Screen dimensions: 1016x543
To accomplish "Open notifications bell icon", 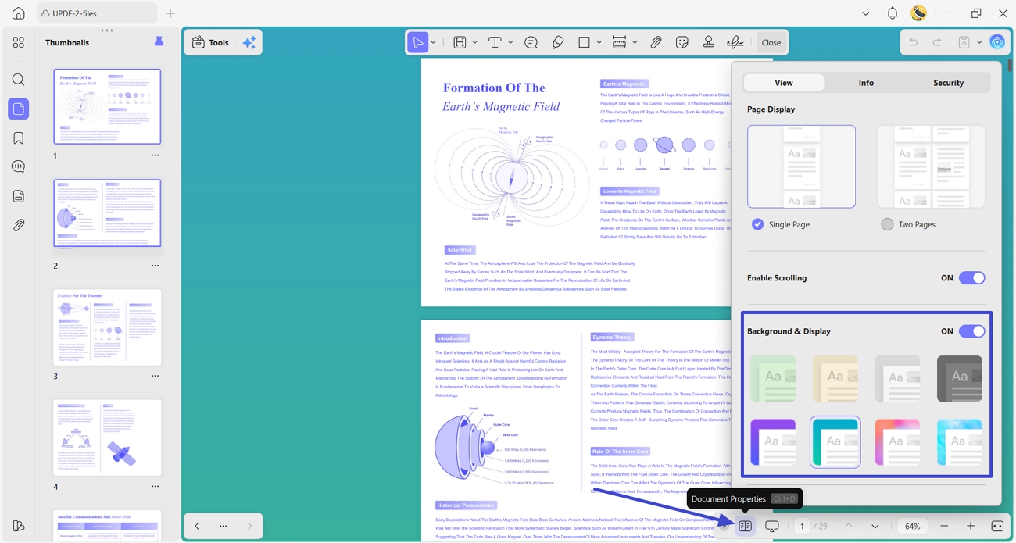I will coord(892,13).
